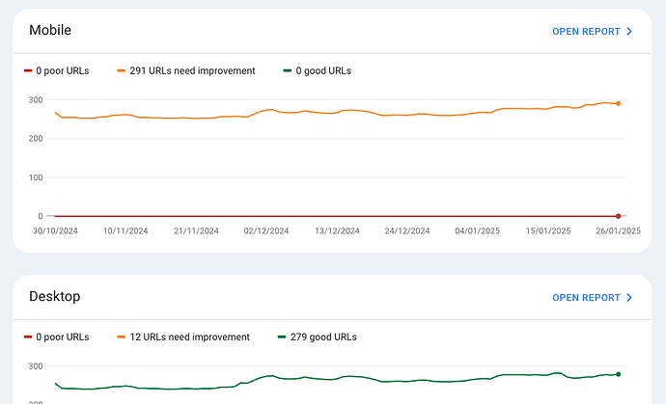
Task: Click the Mobile card title
Action: [x=50, y=30]
